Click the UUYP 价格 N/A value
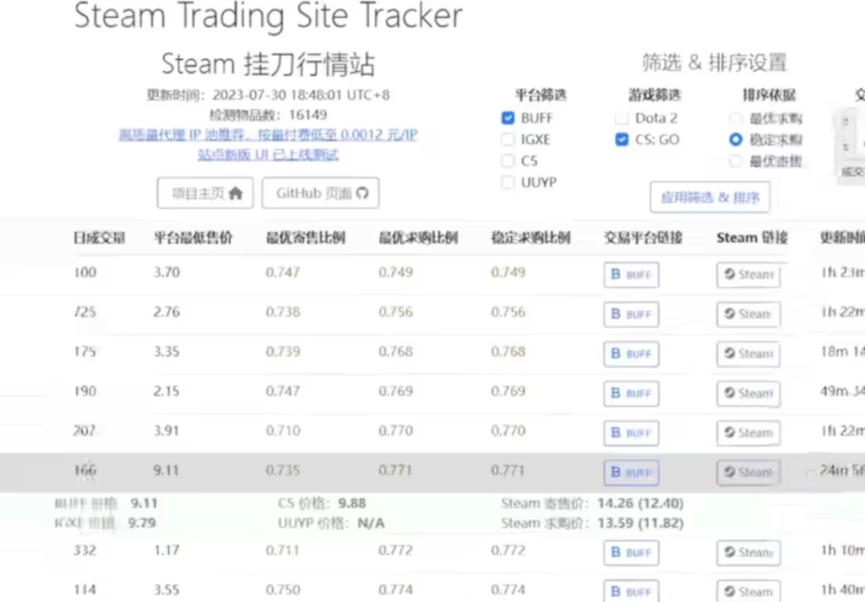Viewport: 865px width, 602px height. click(371, 523)
